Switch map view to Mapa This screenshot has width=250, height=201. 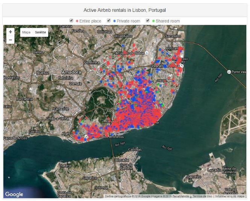tap(26, 32)
